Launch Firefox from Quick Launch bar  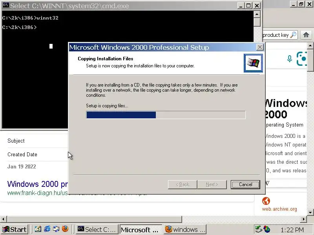[65, 229]
